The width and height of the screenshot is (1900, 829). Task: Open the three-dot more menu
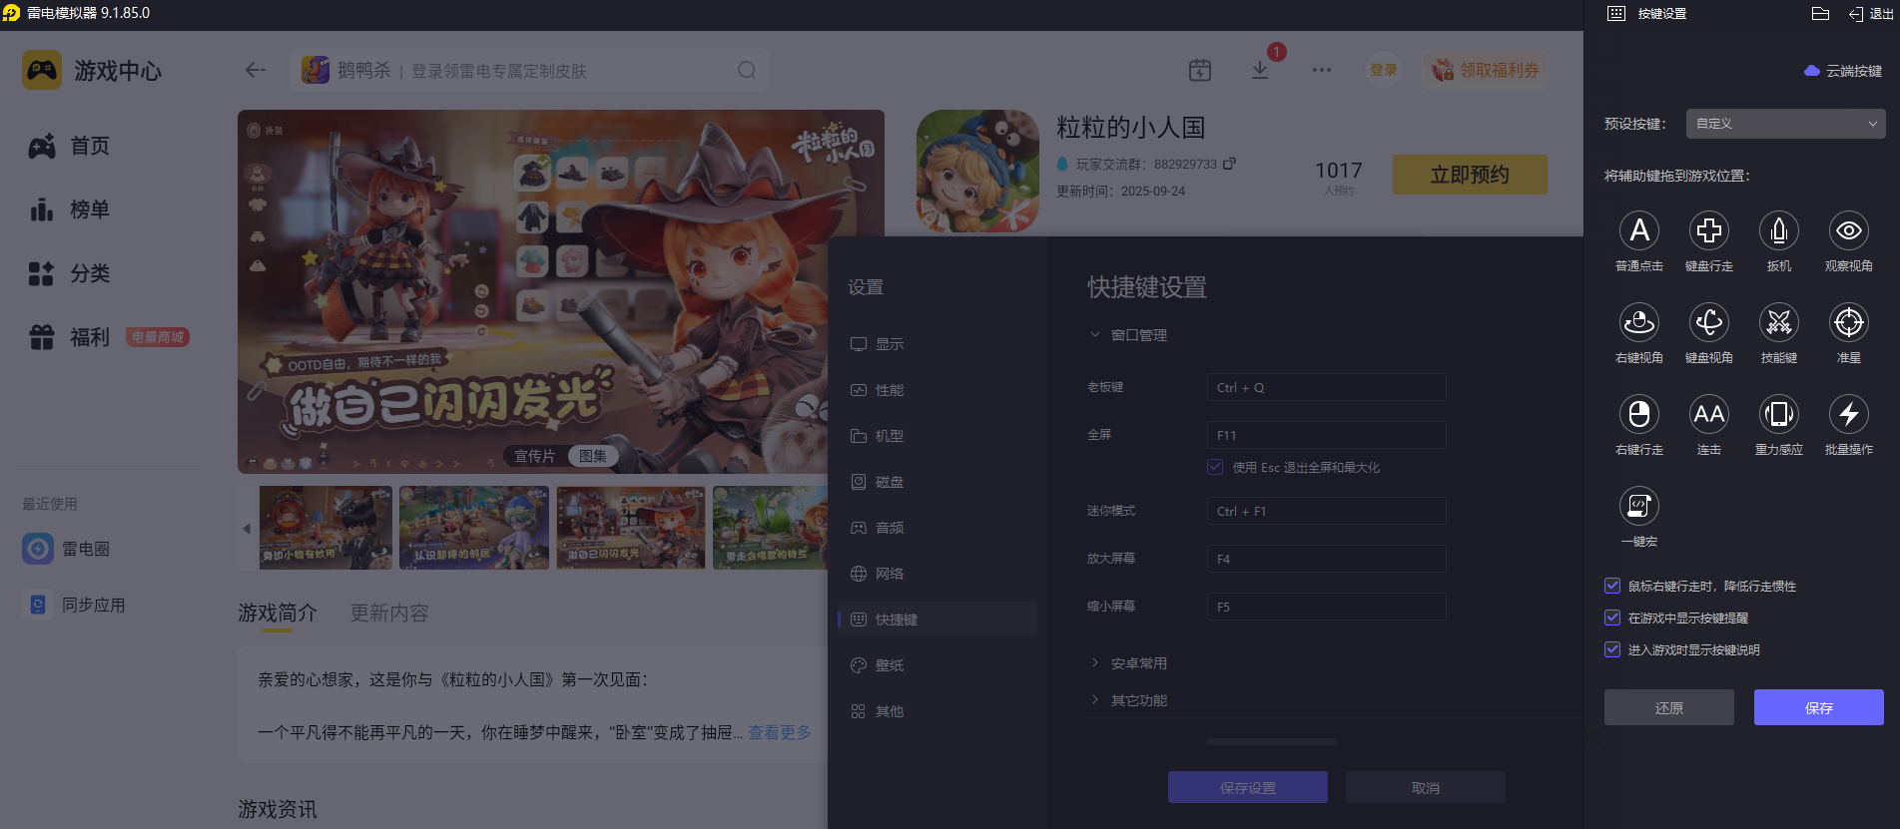tap(1322, 70)
